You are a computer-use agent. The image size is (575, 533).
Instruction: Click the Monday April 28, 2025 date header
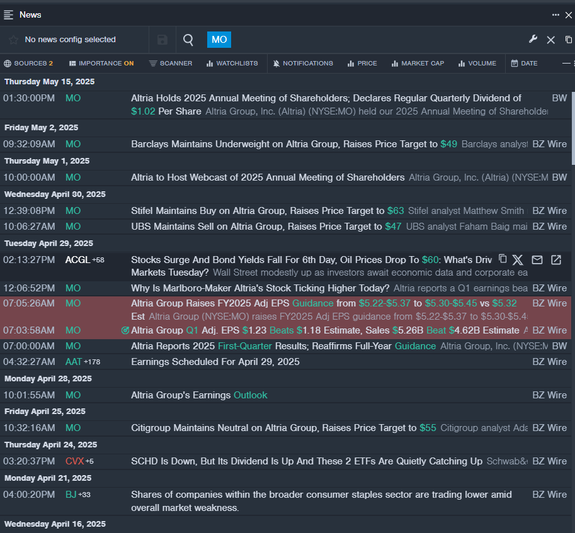48,379
